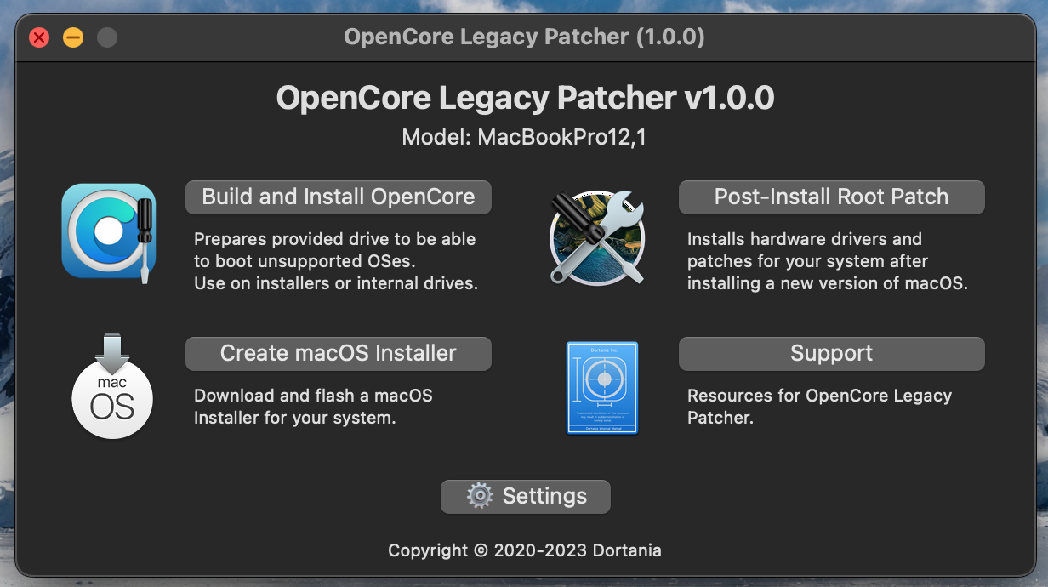Image resolution: width=1048 pixels, height=587 pixels.
Task: Click 'Prepares provided drive to be able' description
Action: [335, 239]
